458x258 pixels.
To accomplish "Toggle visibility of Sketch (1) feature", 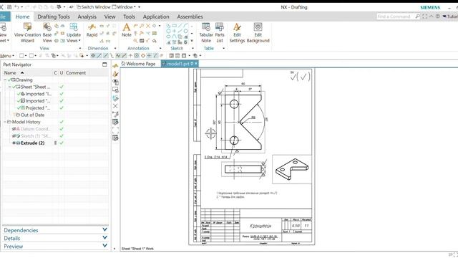I will click(x=14, y=136).
